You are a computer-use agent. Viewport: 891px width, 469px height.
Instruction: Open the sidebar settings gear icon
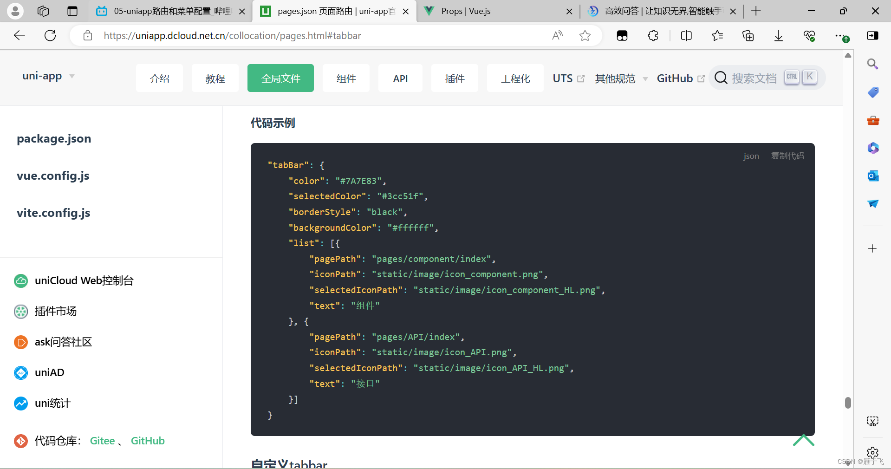click(872, 452)
